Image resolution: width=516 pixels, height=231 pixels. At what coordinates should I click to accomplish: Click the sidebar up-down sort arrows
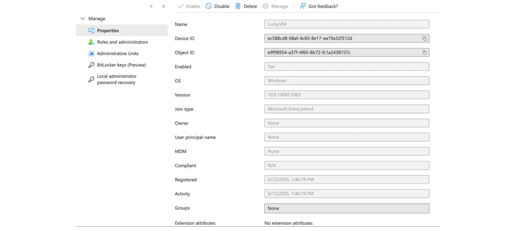[151, 6]
